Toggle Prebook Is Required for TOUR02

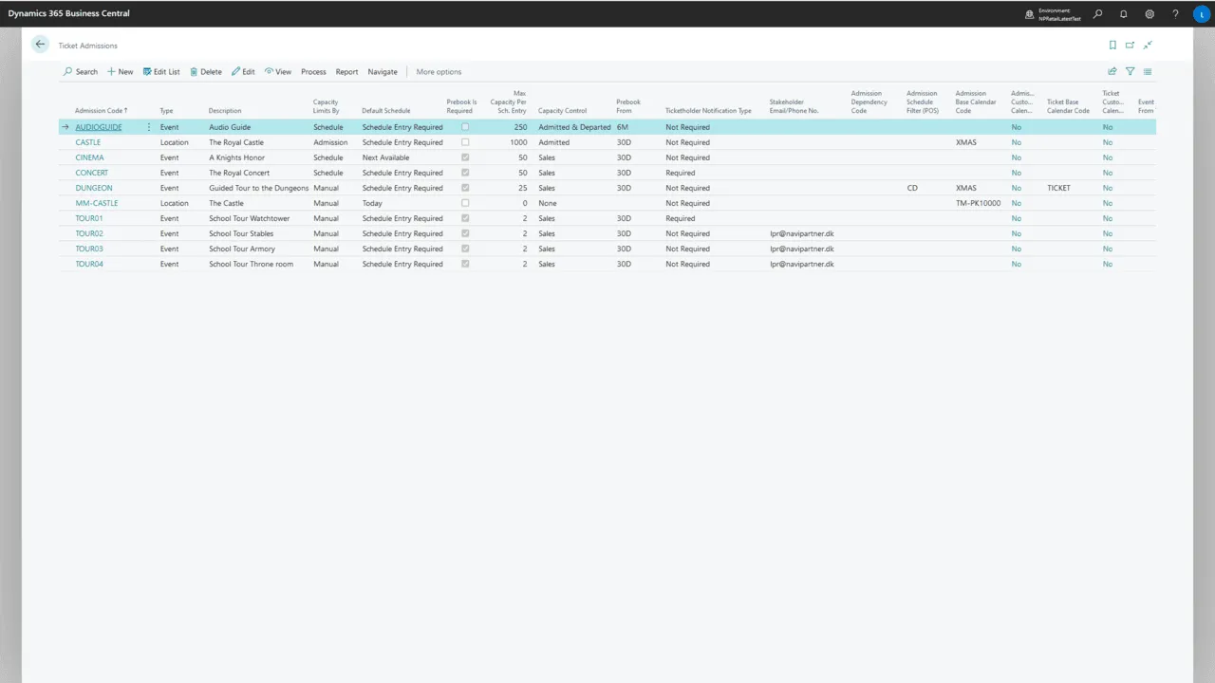(x=465, y=233)
